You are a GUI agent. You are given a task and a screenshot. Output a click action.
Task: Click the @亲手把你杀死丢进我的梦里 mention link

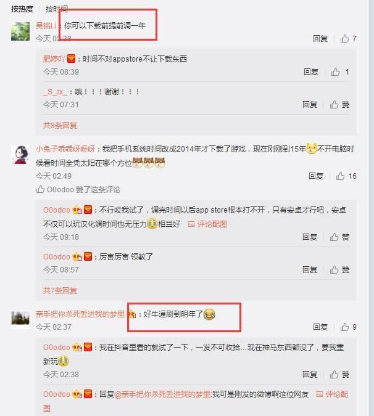162,394
